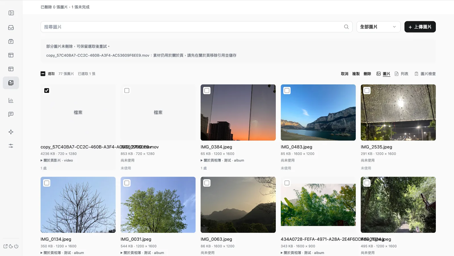Image resolution: width=454 pixels, height=256 pixels.
Task: Toggle dark mode moon icon
Action: tap(11, 246)
